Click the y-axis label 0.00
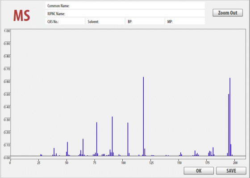The height and width of the screenshot is (178, 250). (x=7, y=158)
